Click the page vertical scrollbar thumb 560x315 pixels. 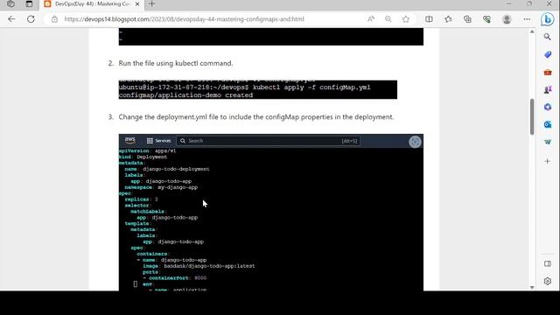[532, 116]
